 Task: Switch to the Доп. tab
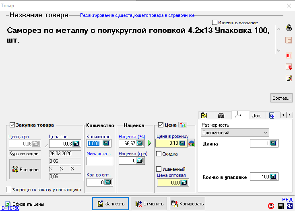tap(256, 116)
